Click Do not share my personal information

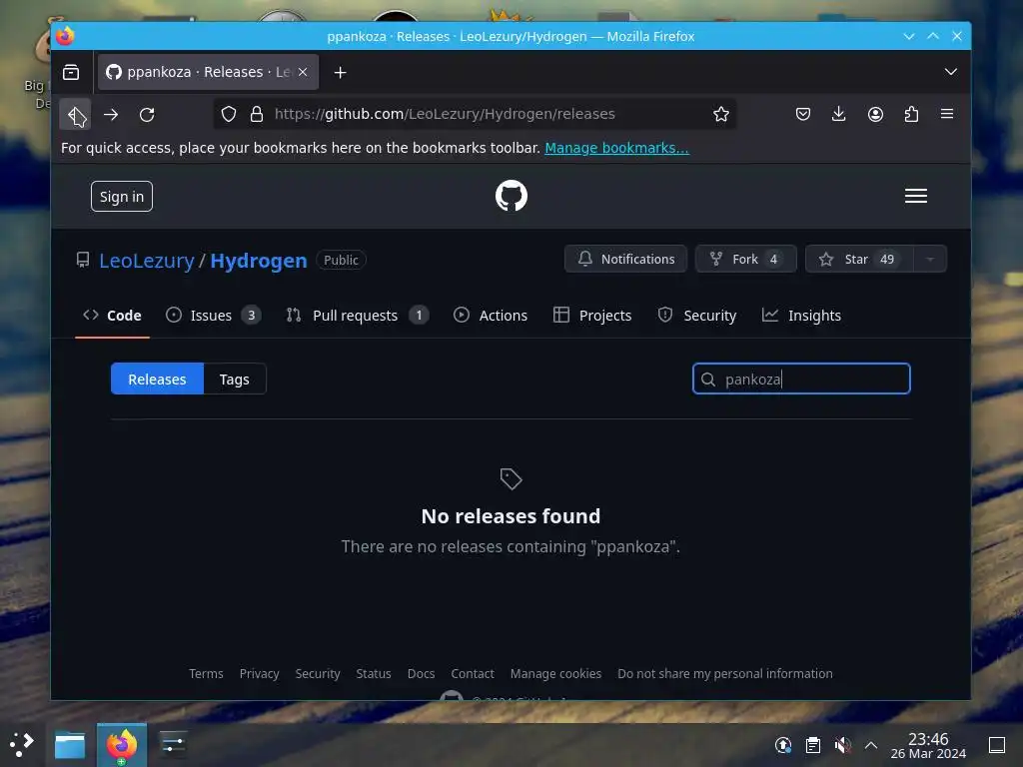pos(725,674)
